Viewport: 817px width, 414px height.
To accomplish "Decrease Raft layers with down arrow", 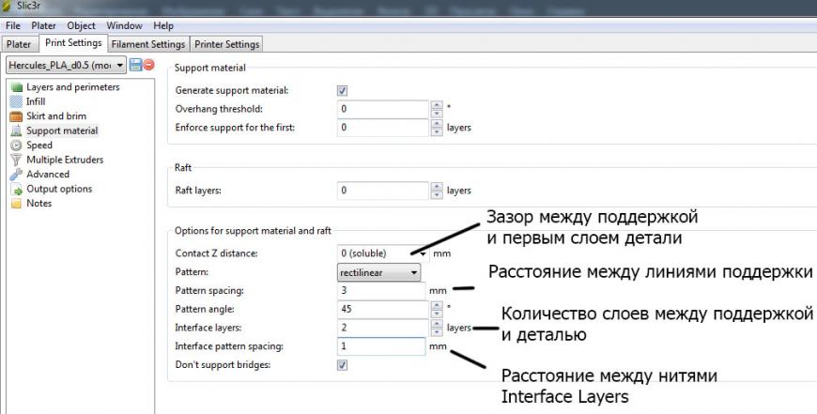I will (437, 194).
